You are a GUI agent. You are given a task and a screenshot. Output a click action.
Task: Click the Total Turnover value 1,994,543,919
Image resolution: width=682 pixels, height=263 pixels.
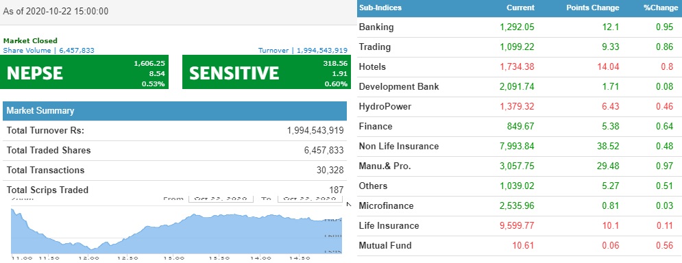point(315,130)
